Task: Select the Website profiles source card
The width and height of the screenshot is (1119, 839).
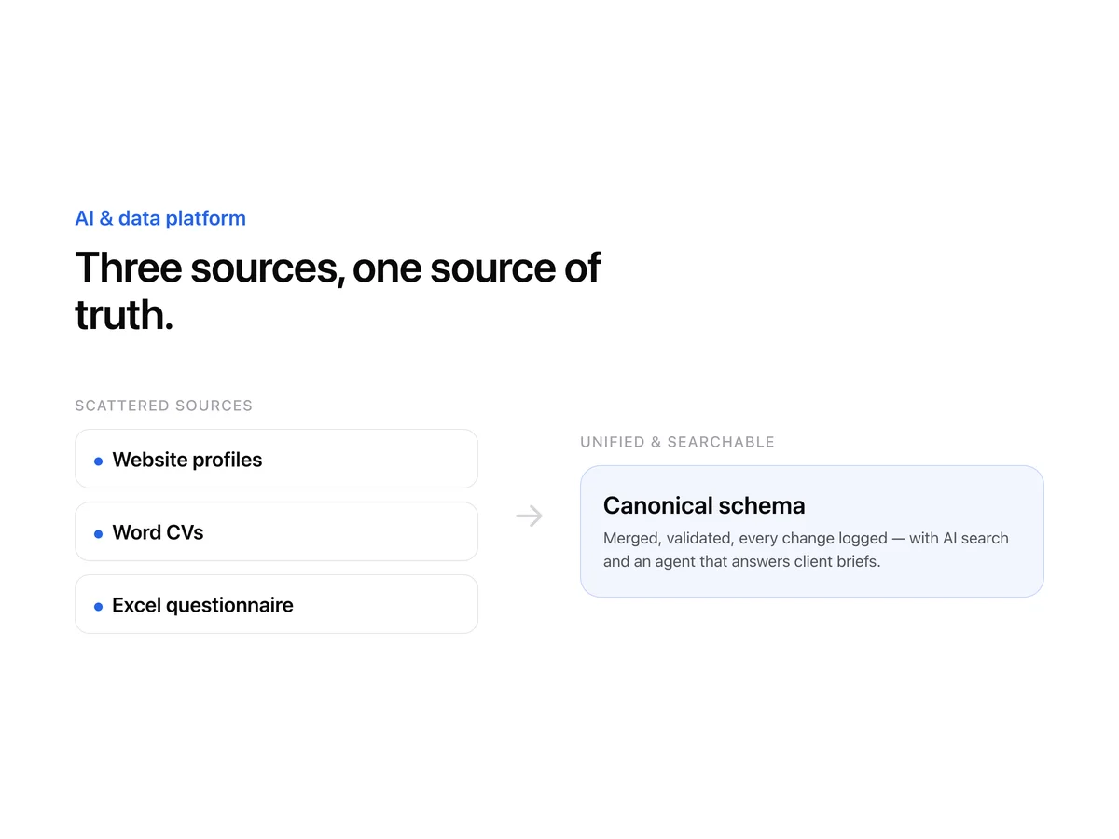Action: (276, 459)
